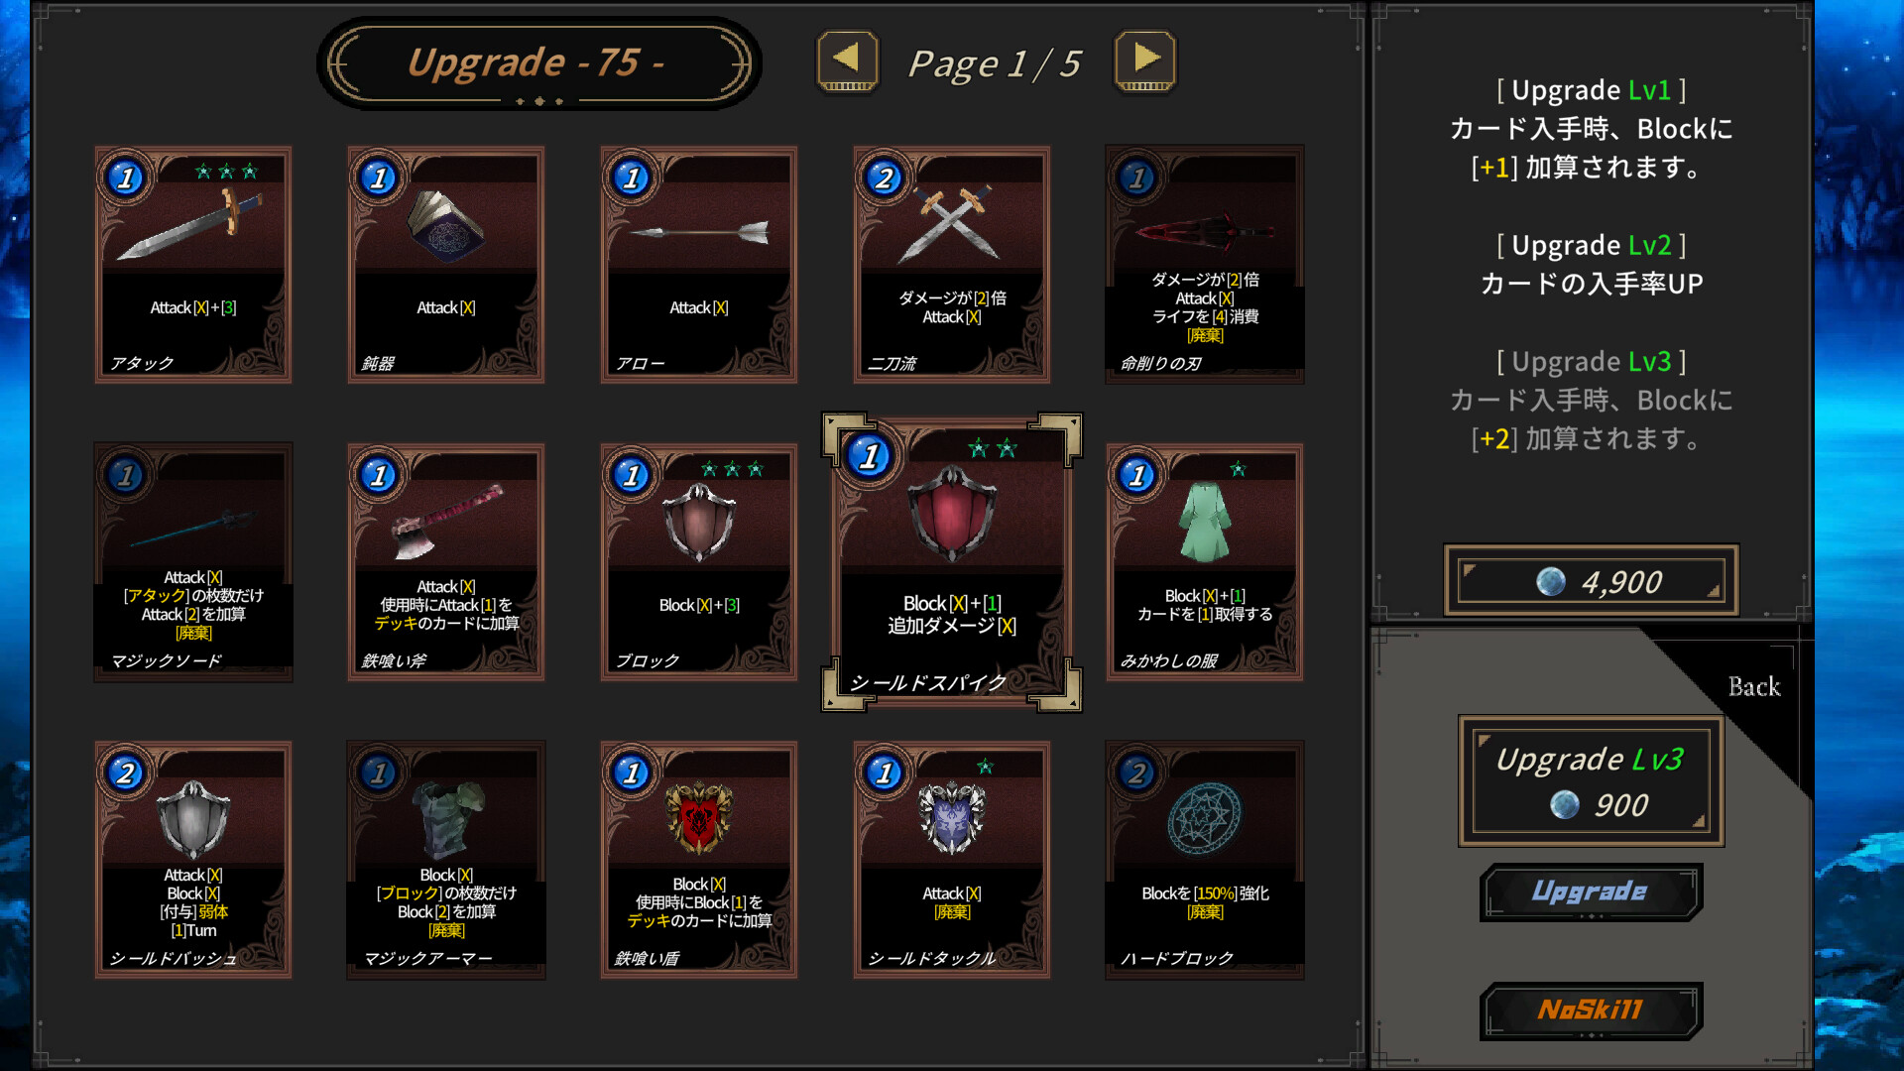This screenshot has width=1904, height=1071.
Task: Click the orange NoSkill button
Action: pyautogui.click(x=1591, y=1011)
